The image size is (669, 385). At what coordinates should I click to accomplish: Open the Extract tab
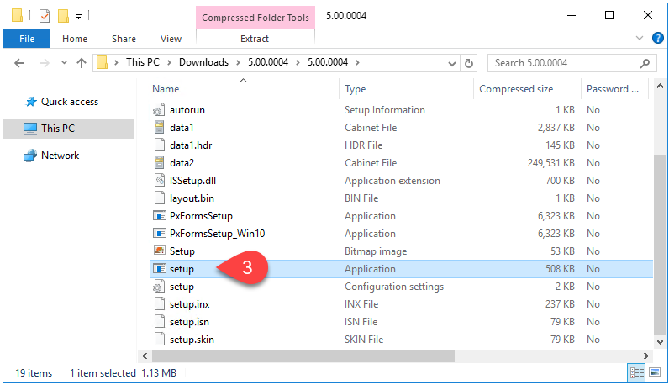pos(255,39)
